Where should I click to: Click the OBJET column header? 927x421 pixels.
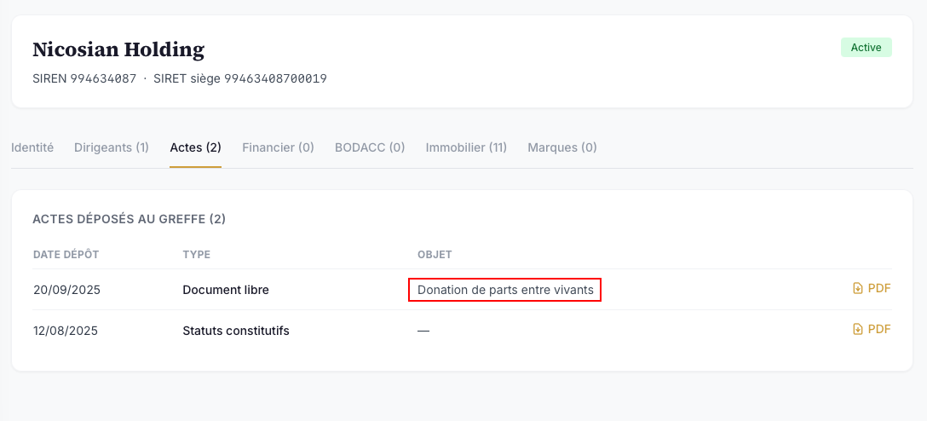point(435,255)
